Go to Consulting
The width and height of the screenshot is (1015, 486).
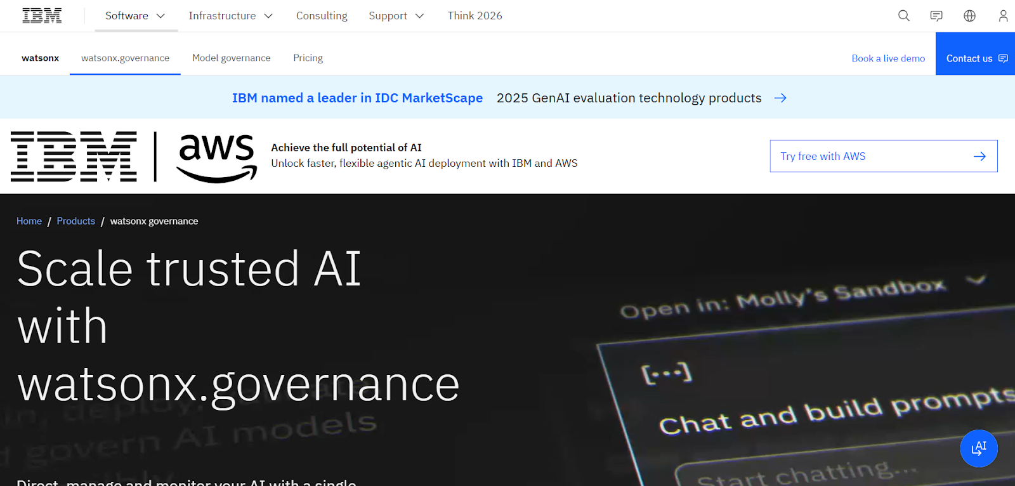(x=322, y=16)
